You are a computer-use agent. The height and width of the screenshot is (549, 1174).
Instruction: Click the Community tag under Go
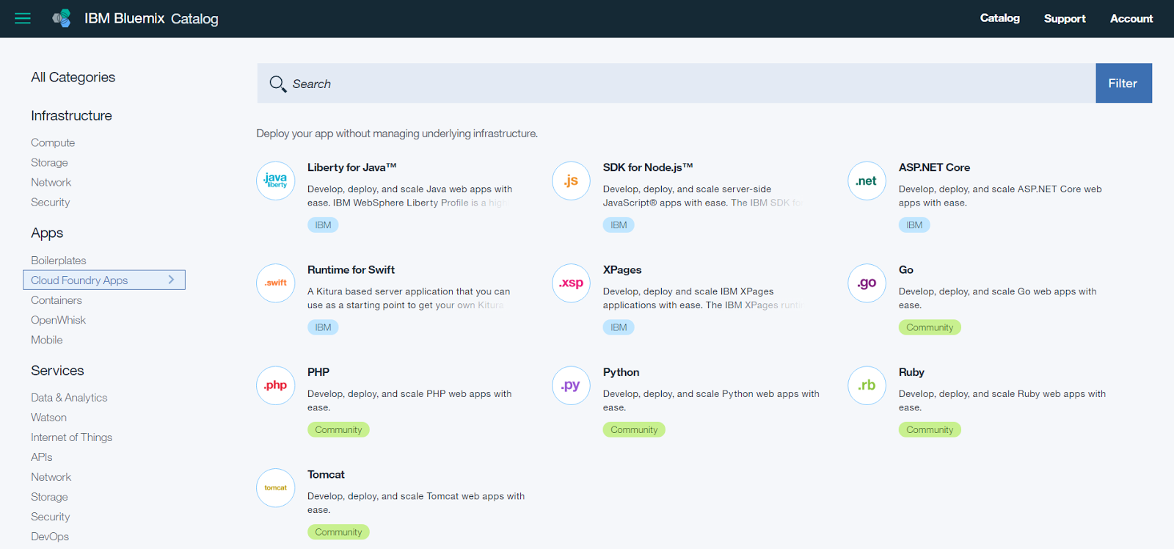tap(930, 327)
